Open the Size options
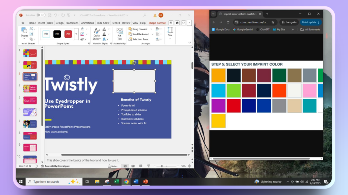 170,33
